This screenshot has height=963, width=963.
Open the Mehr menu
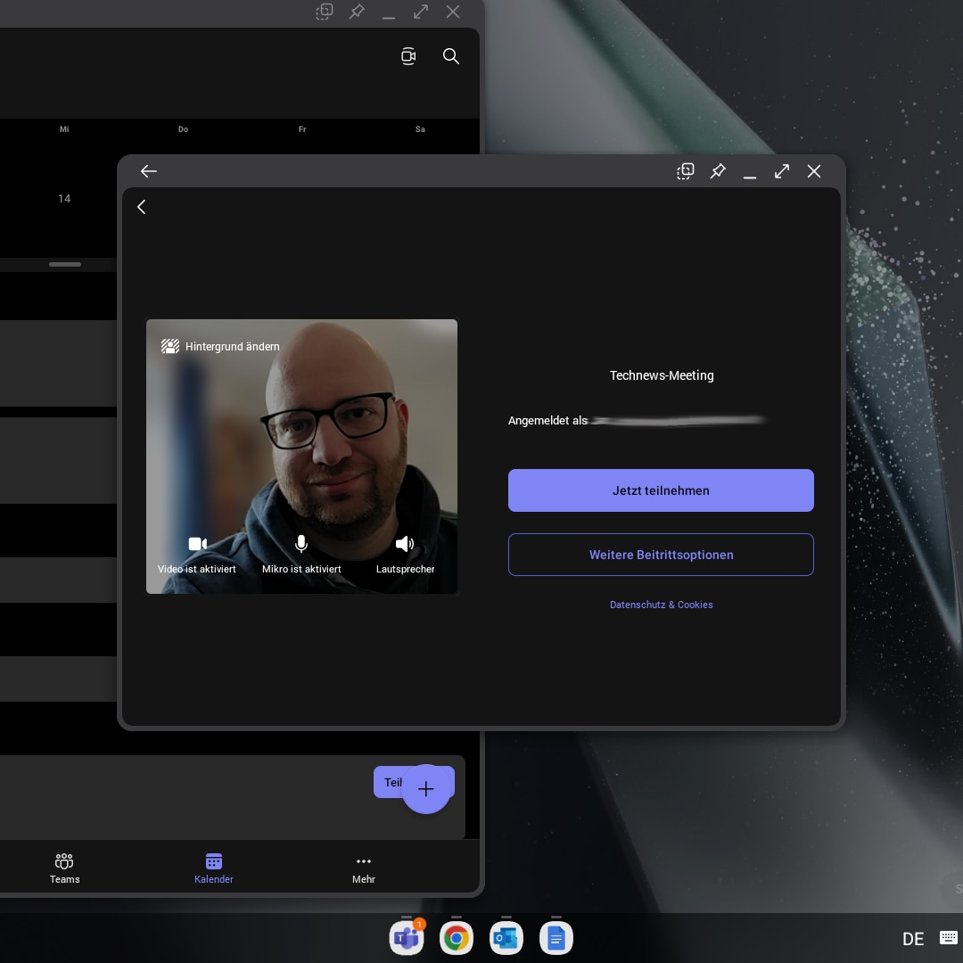point(364,867)
